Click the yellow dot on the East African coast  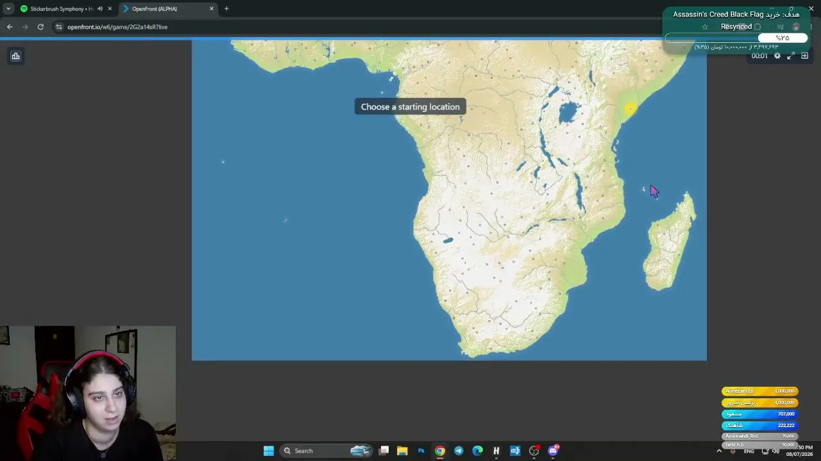coord(630,109)
